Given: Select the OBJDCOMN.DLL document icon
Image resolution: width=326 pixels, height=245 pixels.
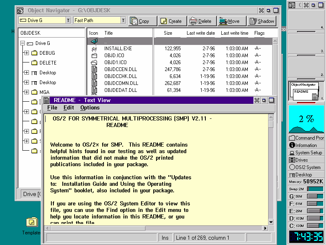Looking at the screenshot, I should click(x=94, y=83).
